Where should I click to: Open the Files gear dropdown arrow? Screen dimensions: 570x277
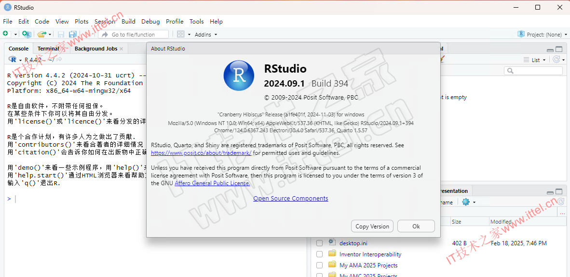[x=474, y=202]
